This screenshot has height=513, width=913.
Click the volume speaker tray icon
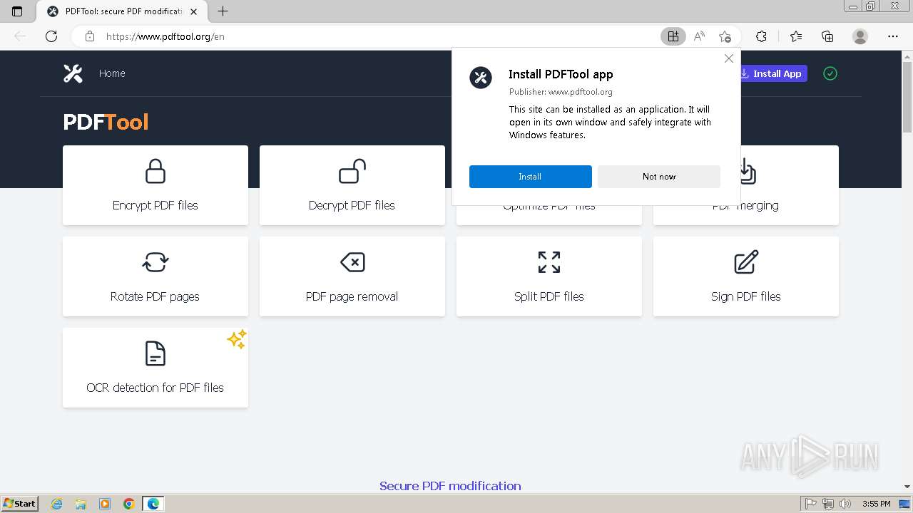pyautogui.click(x=845, y=504)
